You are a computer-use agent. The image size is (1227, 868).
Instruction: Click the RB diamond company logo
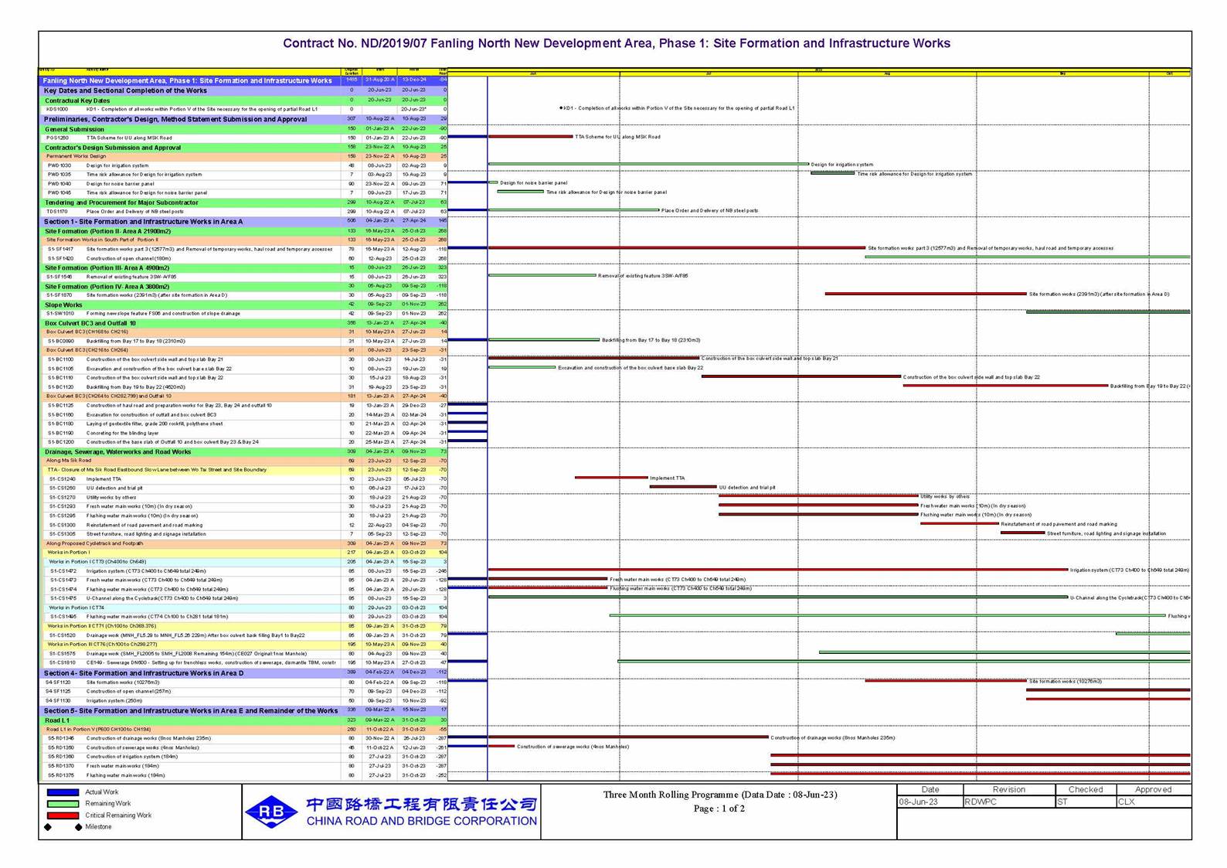271,812
